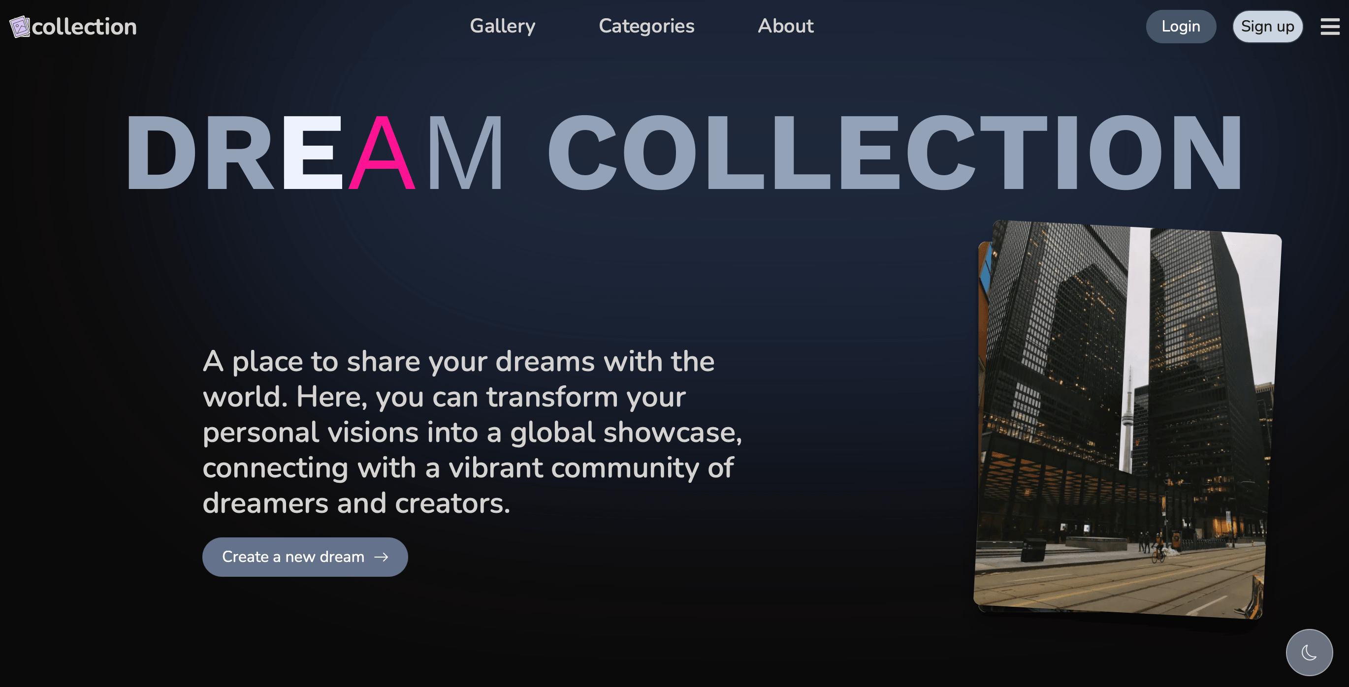Click the pink letter A in heading
The width and height of the screenshot is (1349, 687).
[382, 153]
